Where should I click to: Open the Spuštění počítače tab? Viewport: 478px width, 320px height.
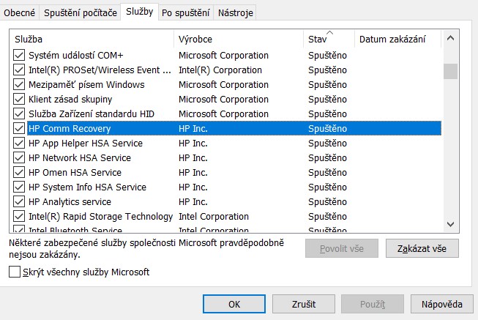[x=80, y=13]
